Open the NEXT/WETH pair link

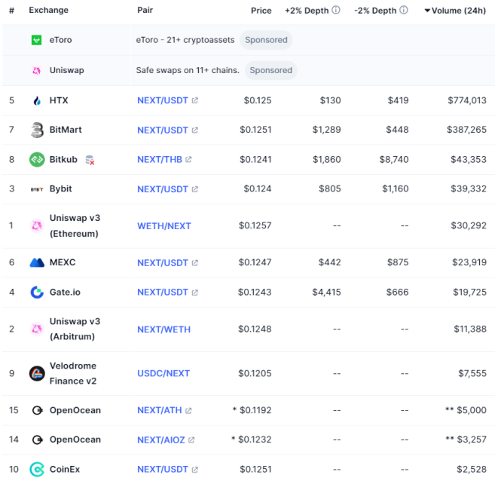click(x=163, y=329)
